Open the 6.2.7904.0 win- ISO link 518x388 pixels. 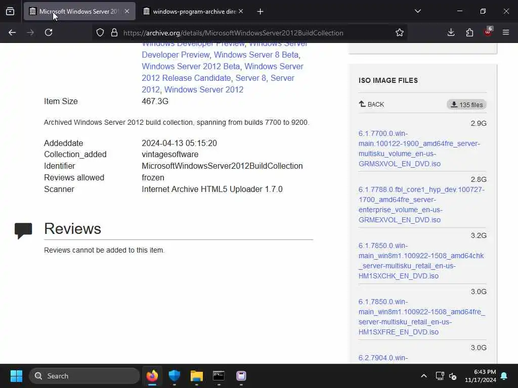coord(383,358)
